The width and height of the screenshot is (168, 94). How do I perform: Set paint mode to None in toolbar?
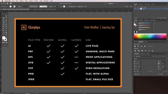point(7,42)
